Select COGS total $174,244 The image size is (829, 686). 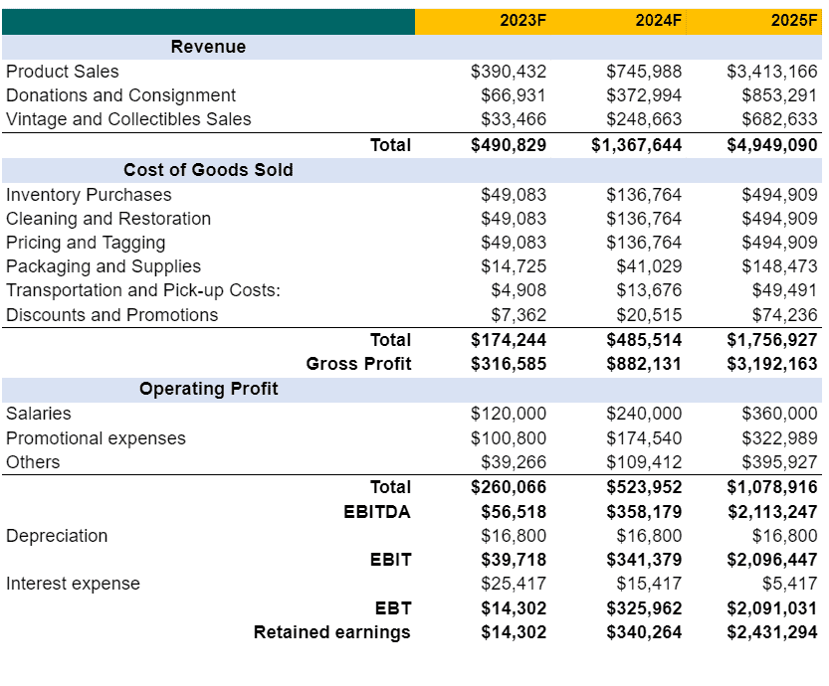pyautogui.click(x=509, y=340)
